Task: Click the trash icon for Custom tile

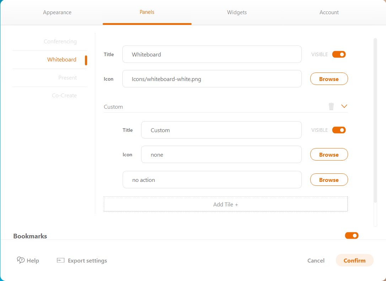Action: click(x=331, y=106)
